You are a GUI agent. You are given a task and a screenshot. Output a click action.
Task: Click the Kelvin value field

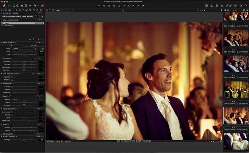point(41,52)
